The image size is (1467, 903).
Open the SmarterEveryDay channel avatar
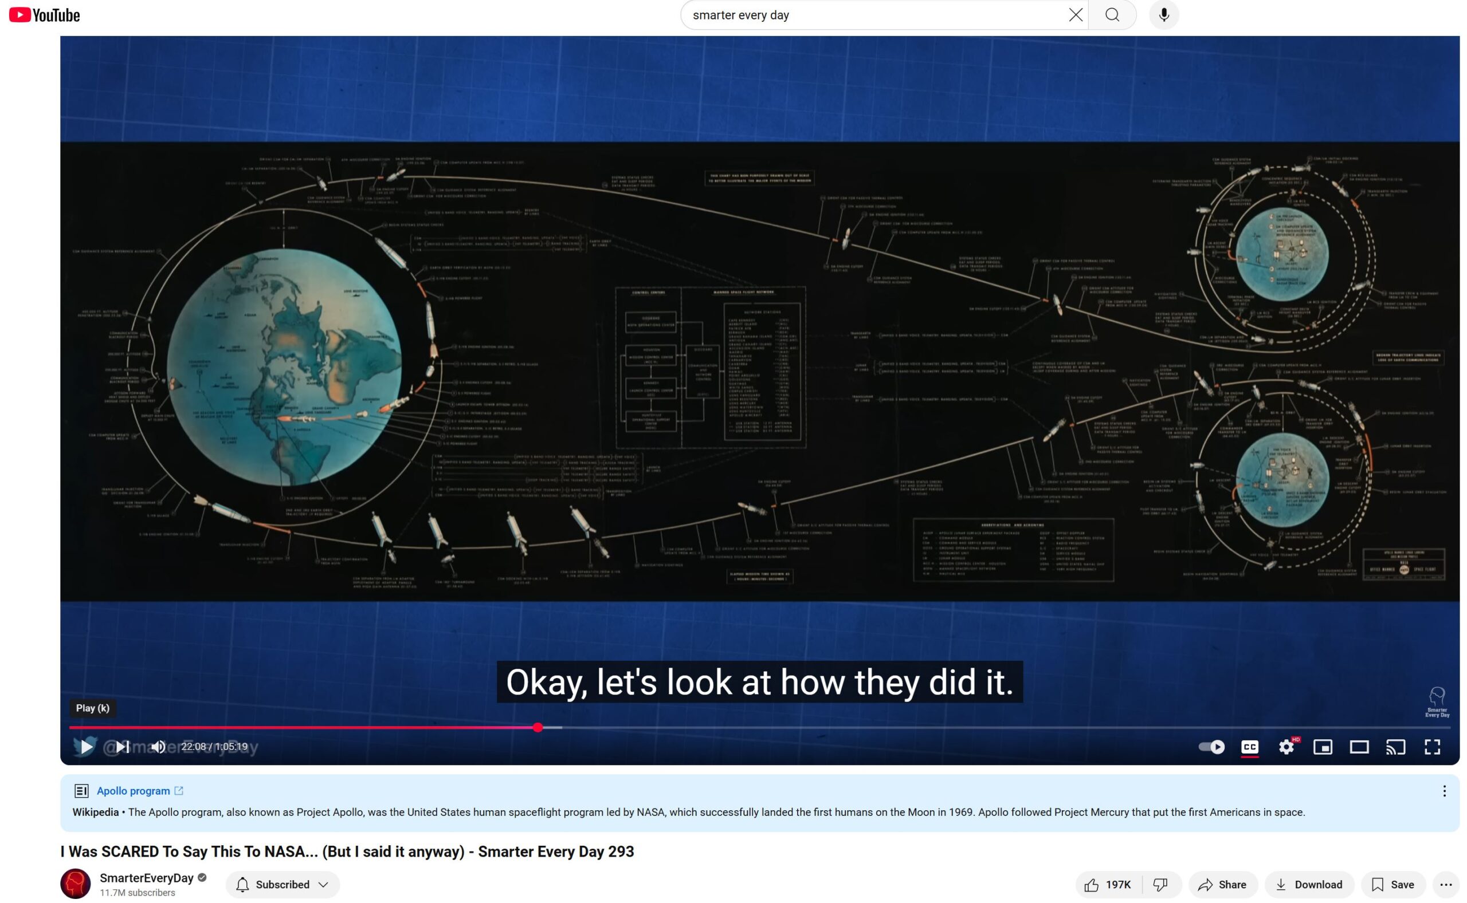tap(75, 883)
